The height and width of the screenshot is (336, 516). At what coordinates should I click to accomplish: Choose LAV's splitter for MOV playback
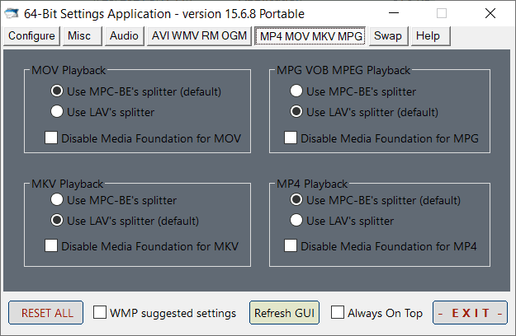58,111
